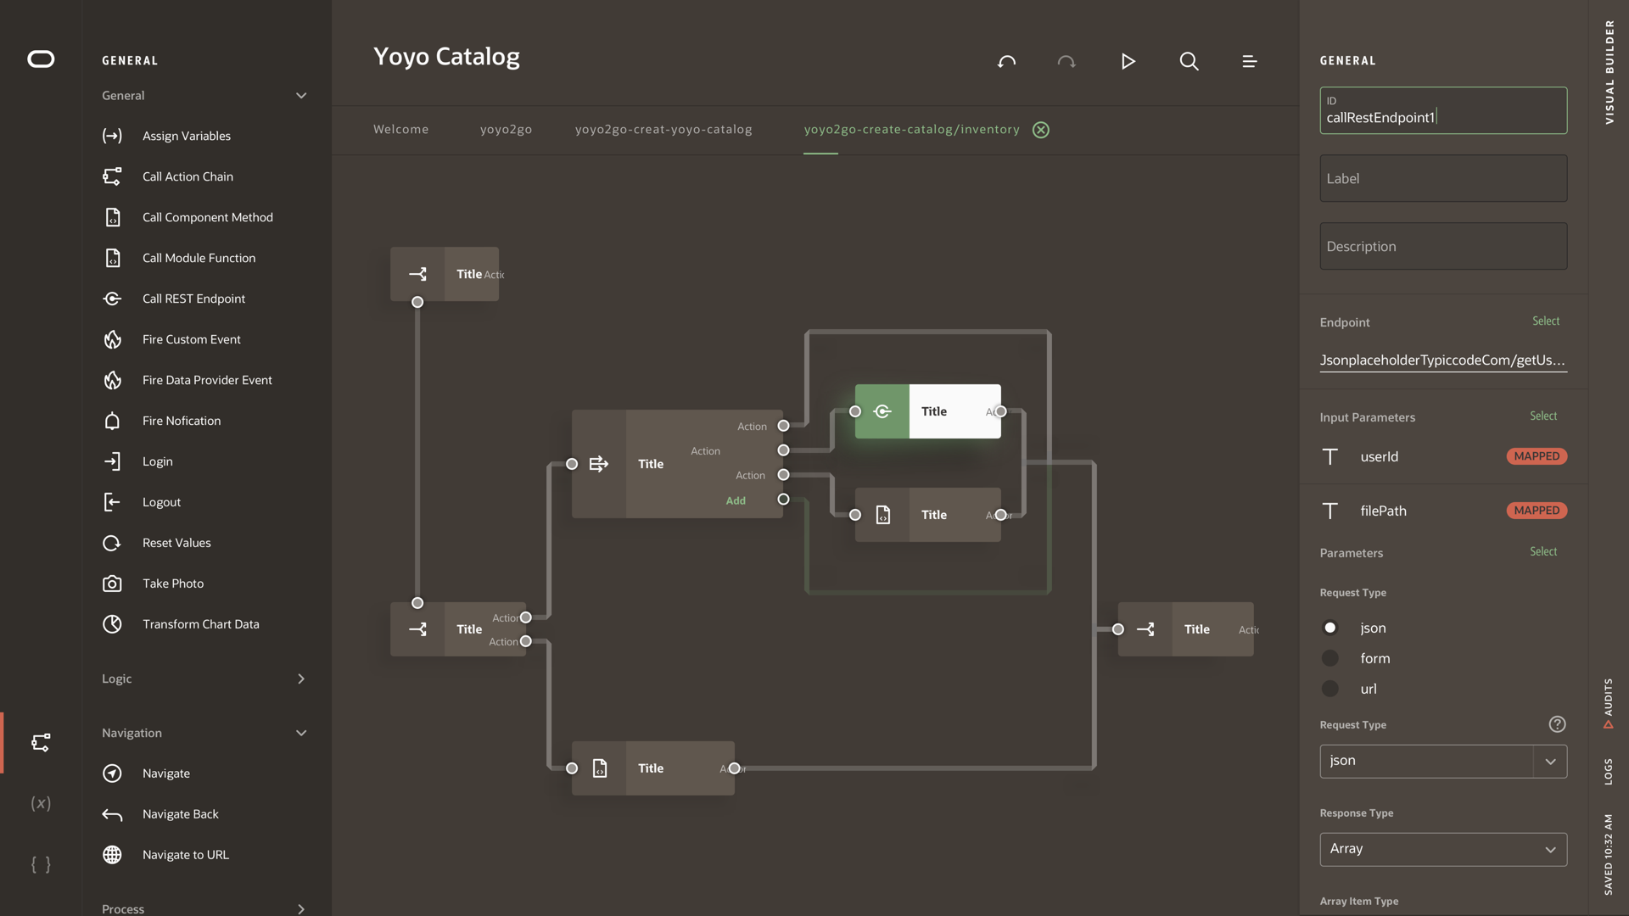Select the Call Action Chain icon
The image size is (1629, 916).
tap(112, 176)
